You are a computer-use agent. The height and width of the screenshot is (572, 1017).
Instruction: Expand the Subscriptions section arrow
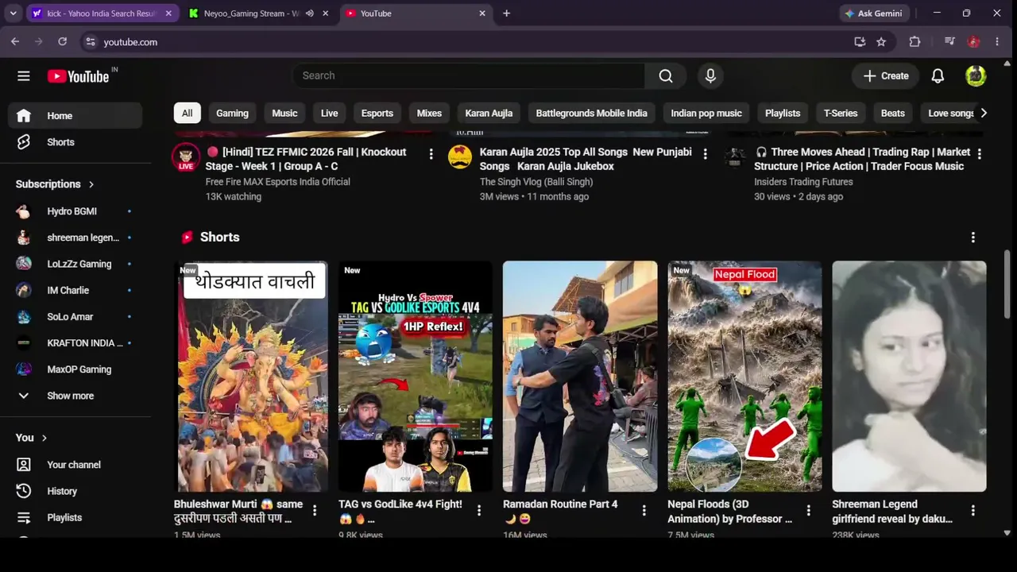[91, 184]
